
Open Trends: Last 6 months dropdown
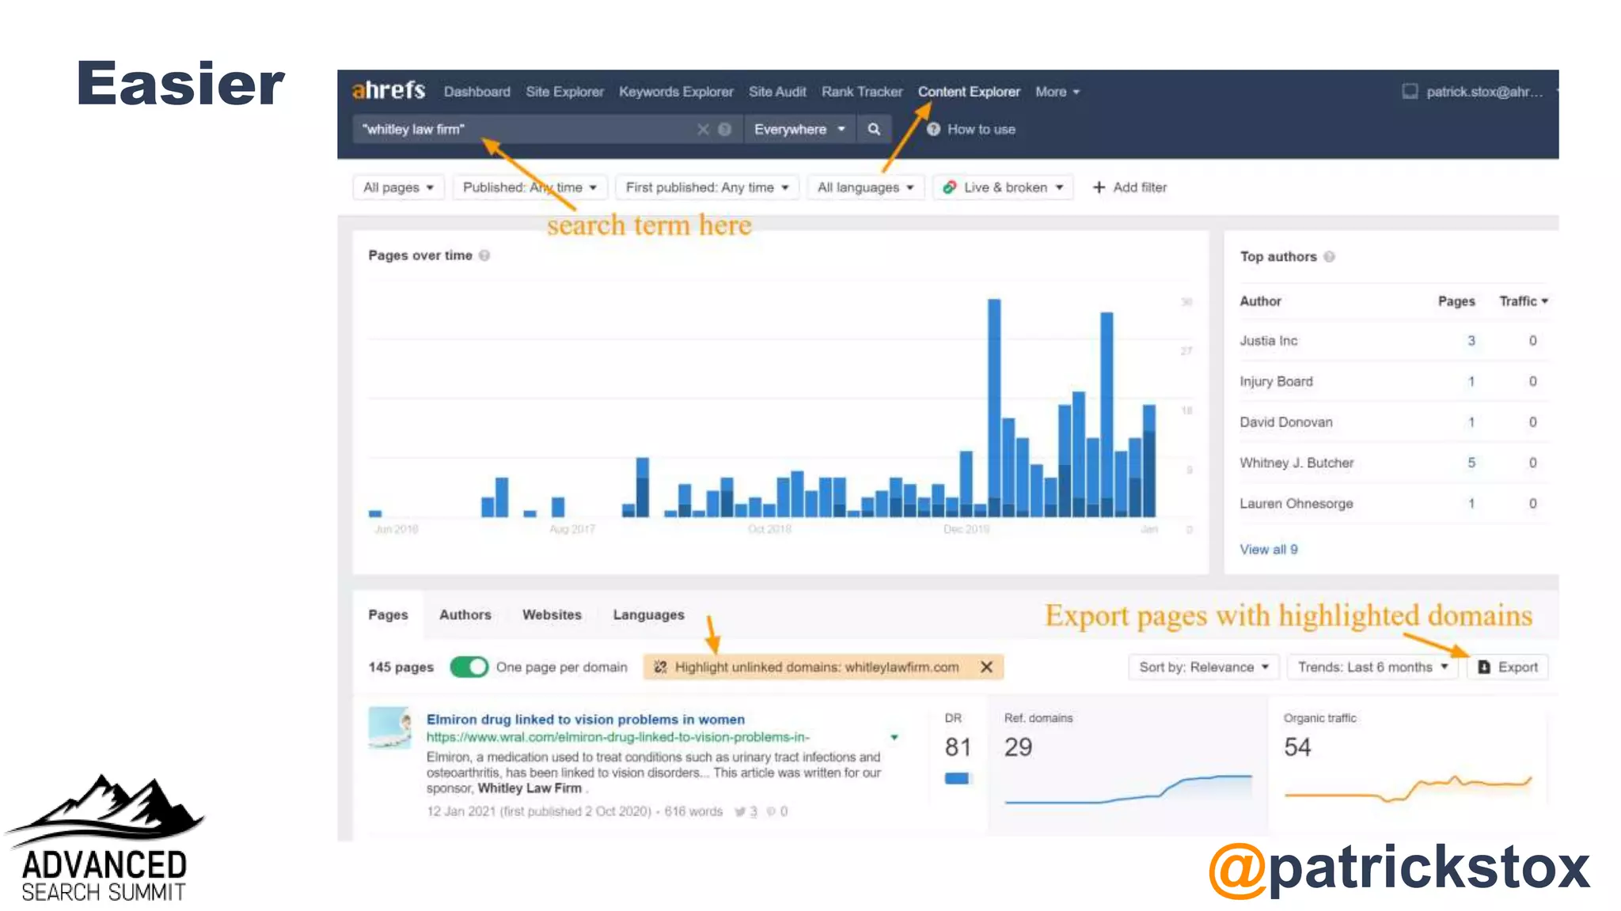tap(1372, 667)
